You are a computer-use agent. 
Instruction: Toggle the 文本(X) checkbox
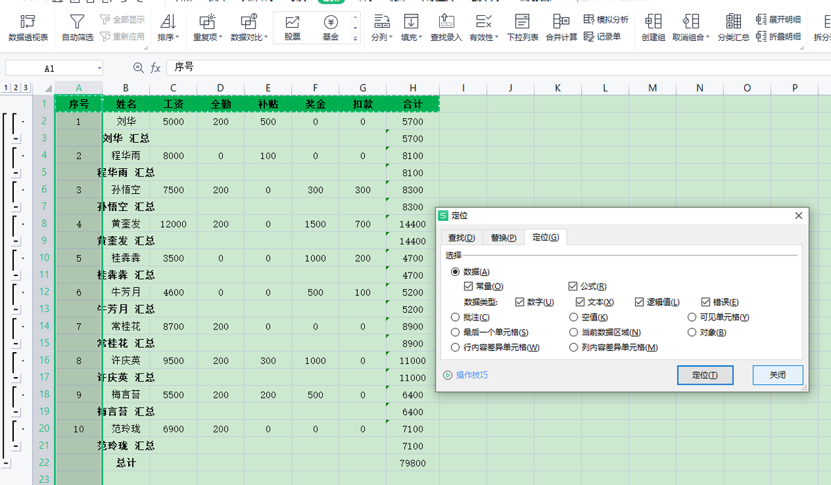pyautogui.click(x=580, y=302)
